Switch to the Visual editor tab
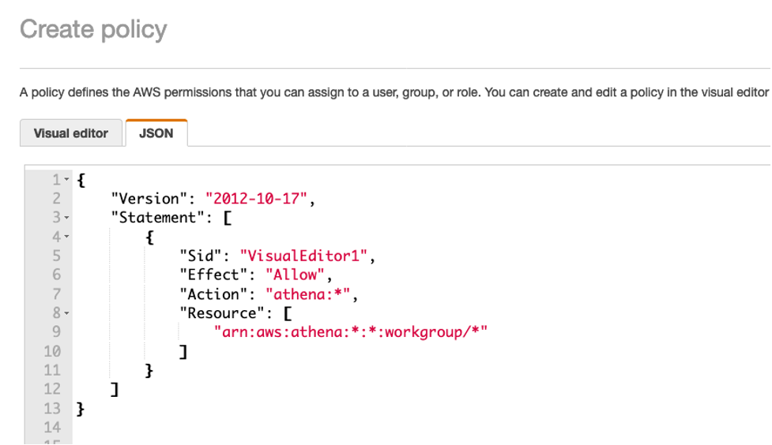The image size is (772, 445). point(71,133)
